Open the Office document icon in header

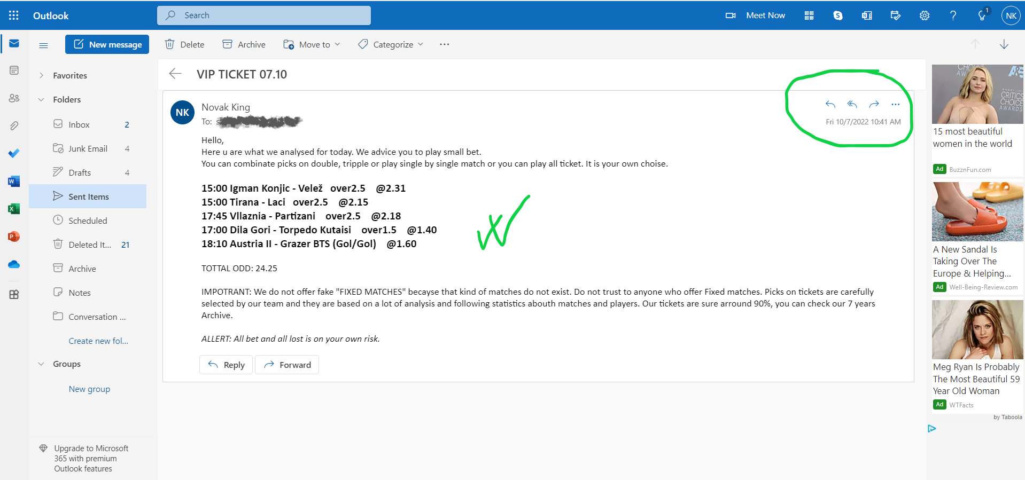coord(867,15)
